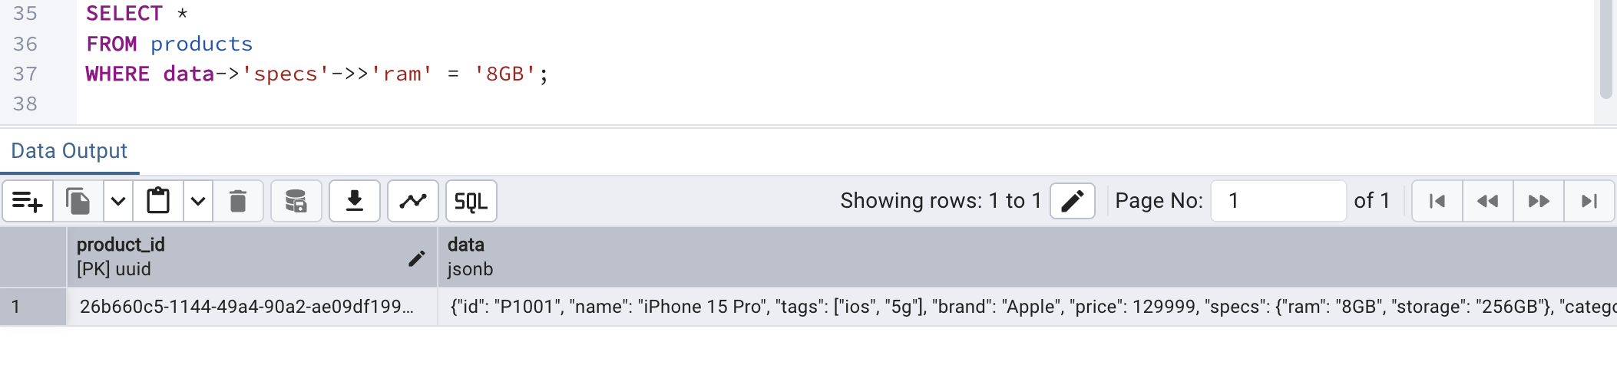This screenshot has width=1617, height=365.
Task: Jump to the last results page
Action: [x=1589, y=201]
